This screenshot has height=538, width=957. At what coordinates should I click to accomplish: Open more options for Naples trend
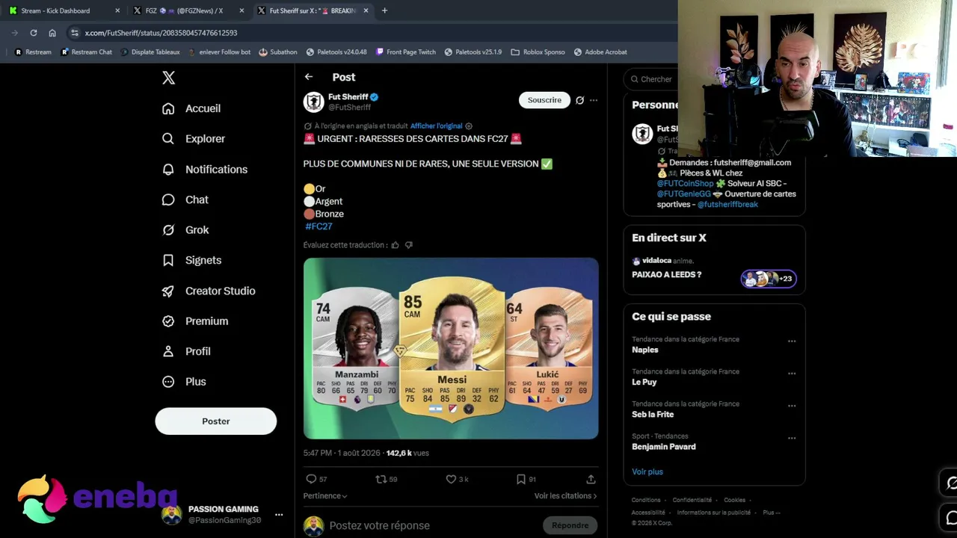click(x=792, y=341)
